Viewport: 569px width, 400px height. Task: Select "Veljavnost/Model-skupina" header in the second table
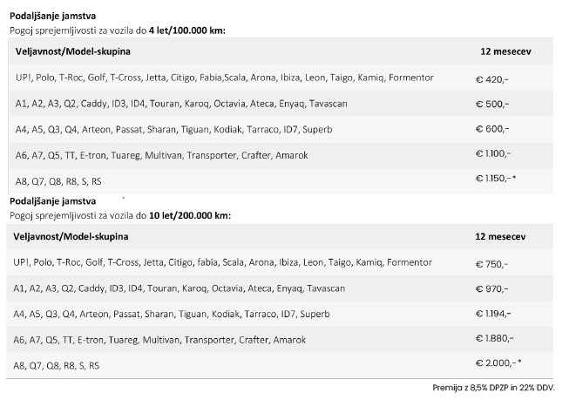pos(71,236)
